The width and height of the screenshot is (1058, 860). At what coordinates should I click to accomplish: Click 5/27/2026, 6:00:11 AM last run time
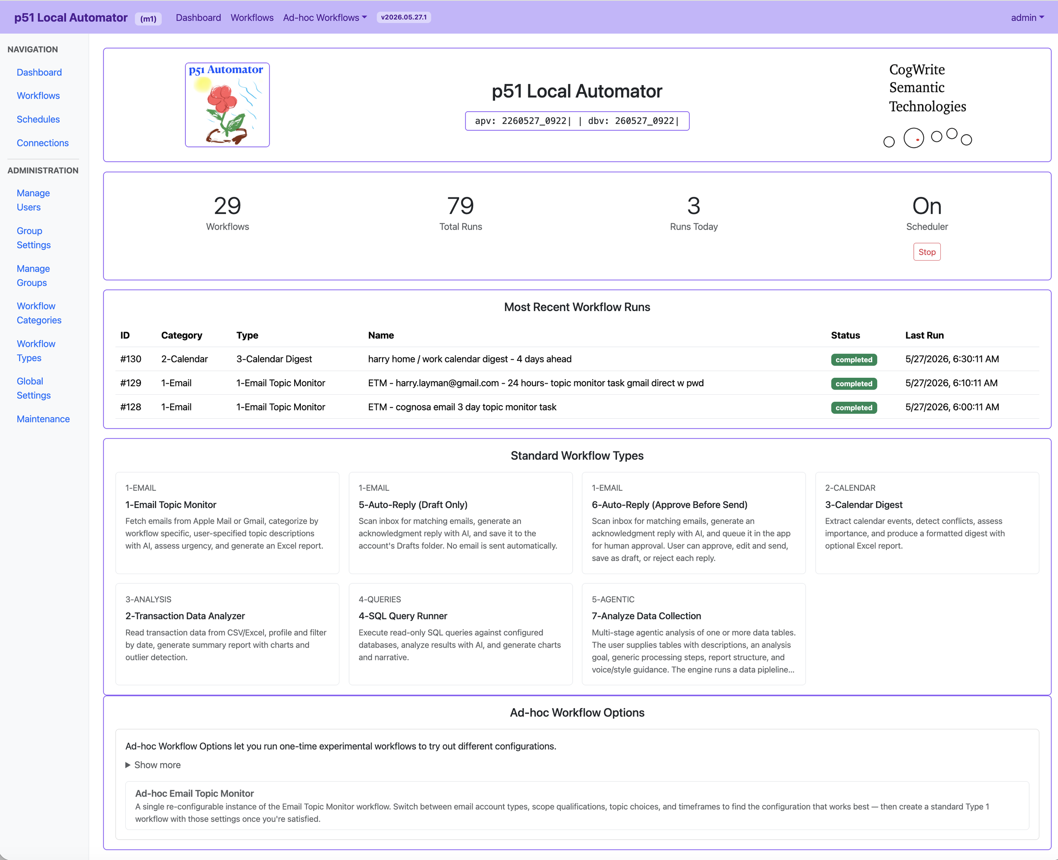pyautogui.click(x=951, y=407)
